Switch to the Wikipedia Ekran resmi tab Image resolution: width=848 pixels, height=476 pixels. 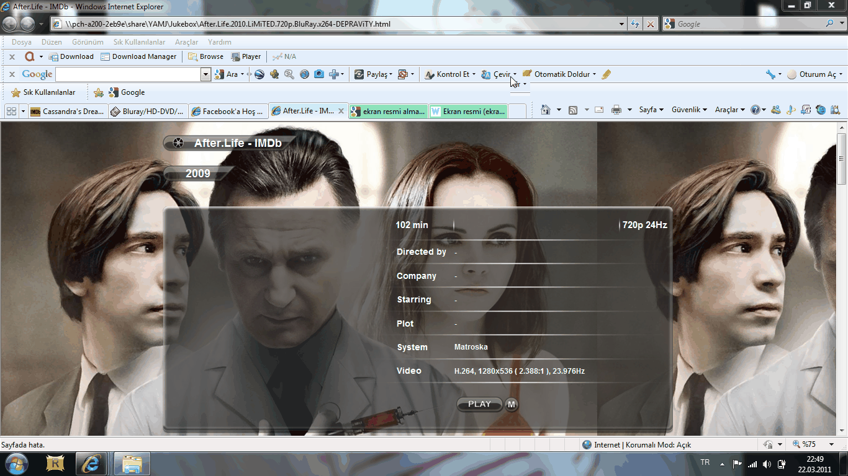[x=468, y=112]
